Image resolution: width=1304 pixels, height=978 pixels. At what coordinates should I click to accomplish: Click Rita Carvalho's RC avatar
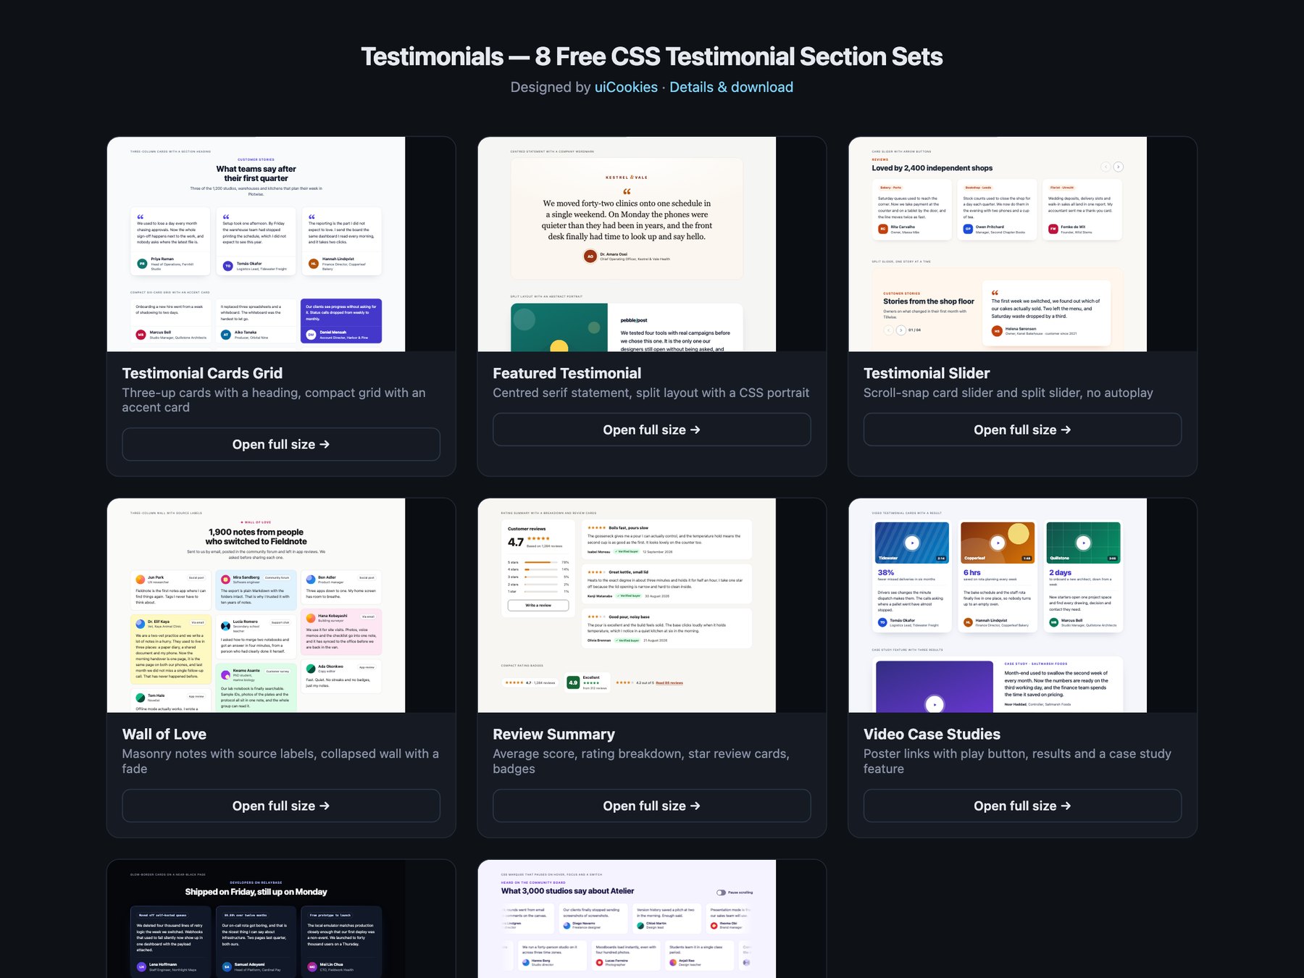point(882,229)
